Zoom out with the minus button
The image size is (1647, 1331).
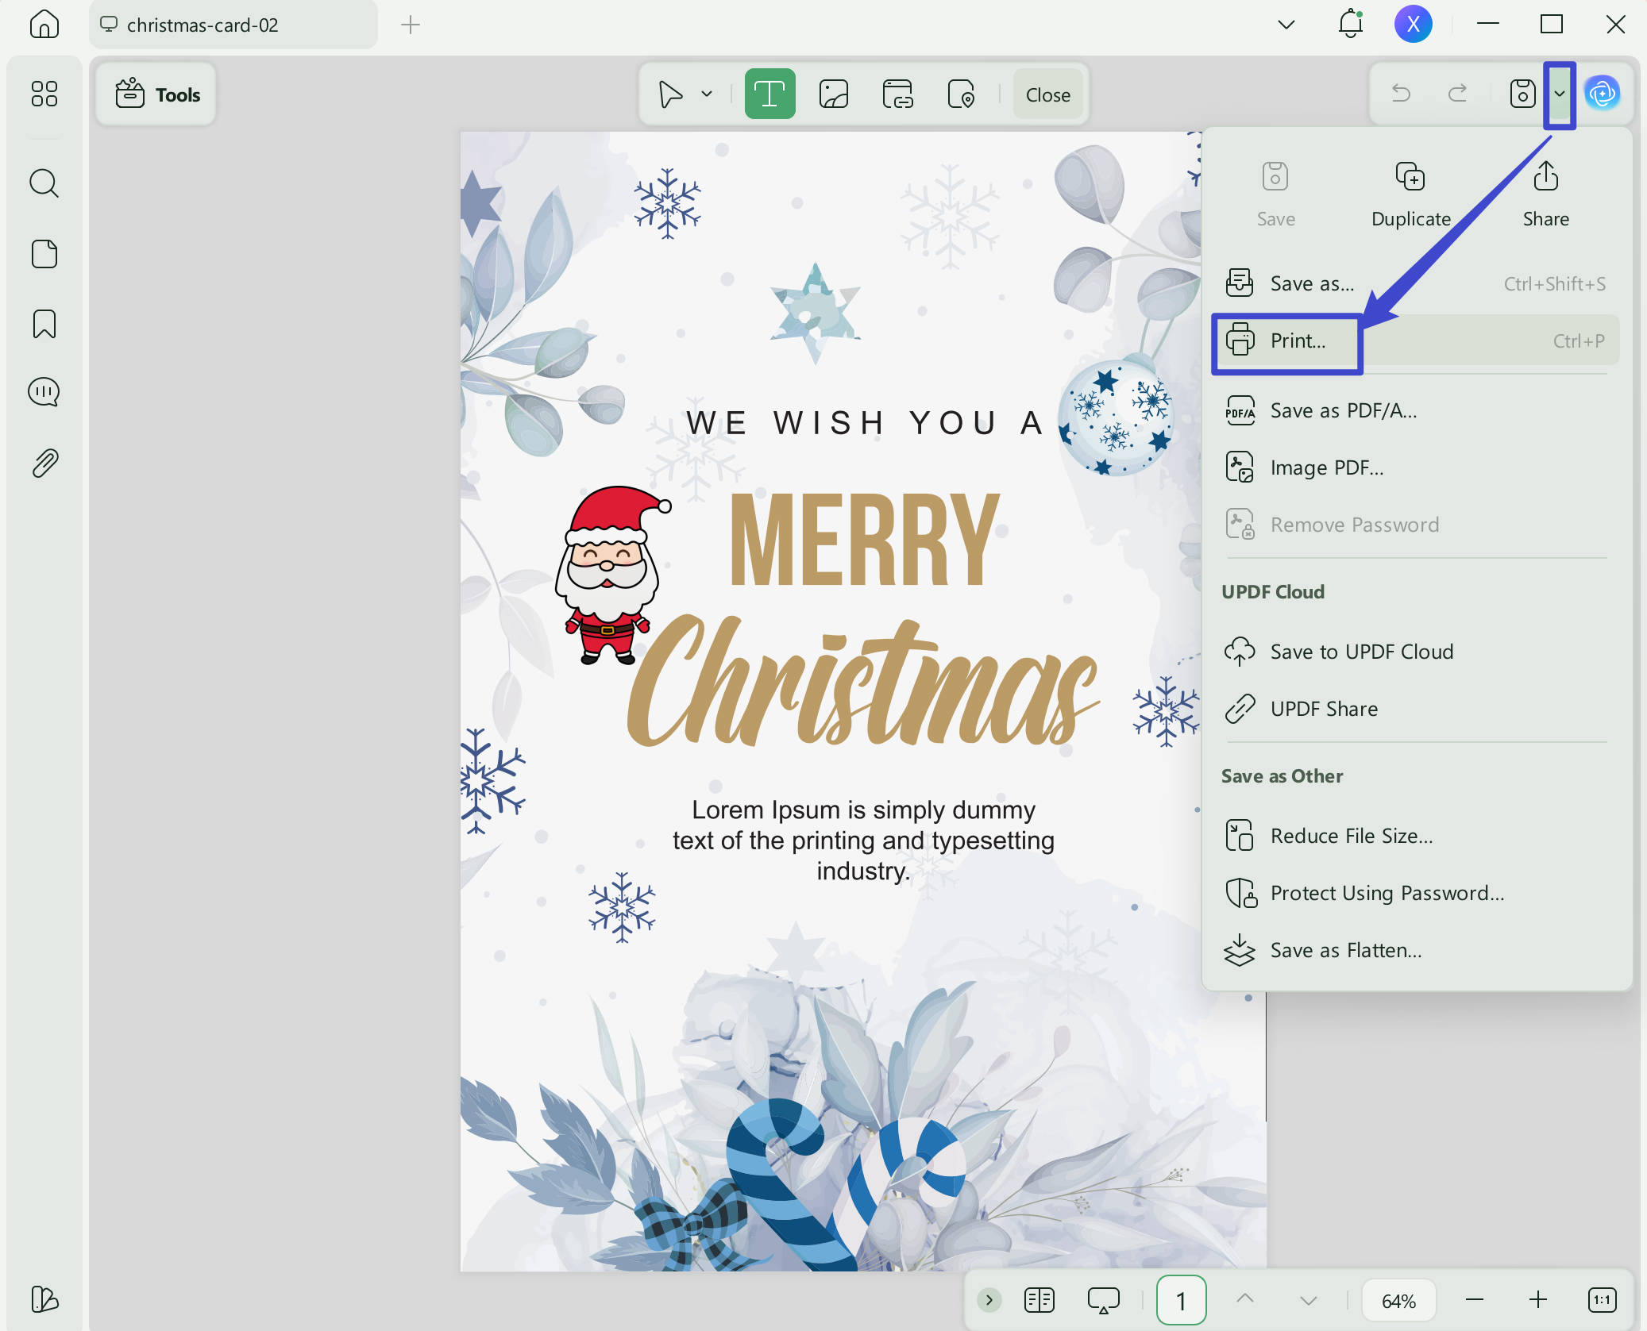[1475, 1299]
